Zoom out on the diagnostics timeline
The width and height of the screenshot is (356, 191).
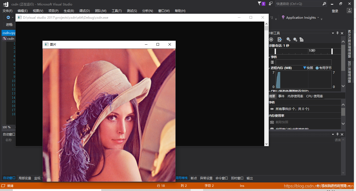295,39
